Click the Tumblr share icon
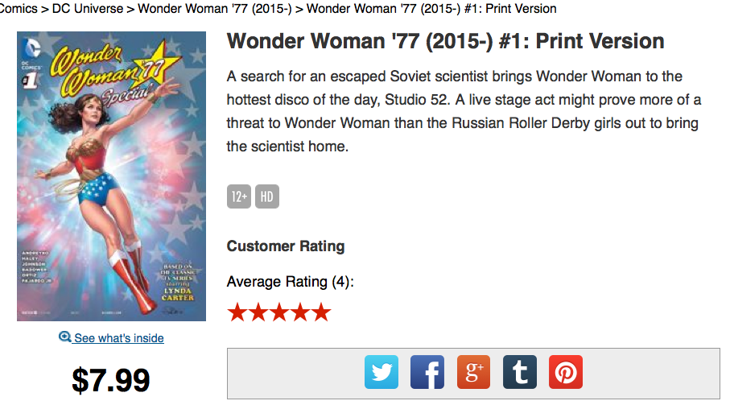The width and height of the screenshot is (730, 405). pos(519,373)
